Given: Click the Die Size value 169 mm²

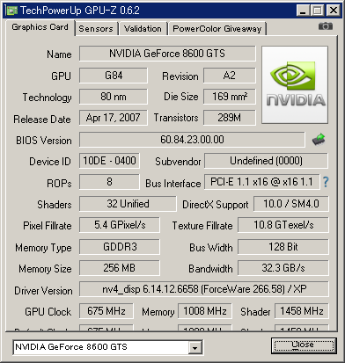Looking at the screenshot, I should point(229,97).
